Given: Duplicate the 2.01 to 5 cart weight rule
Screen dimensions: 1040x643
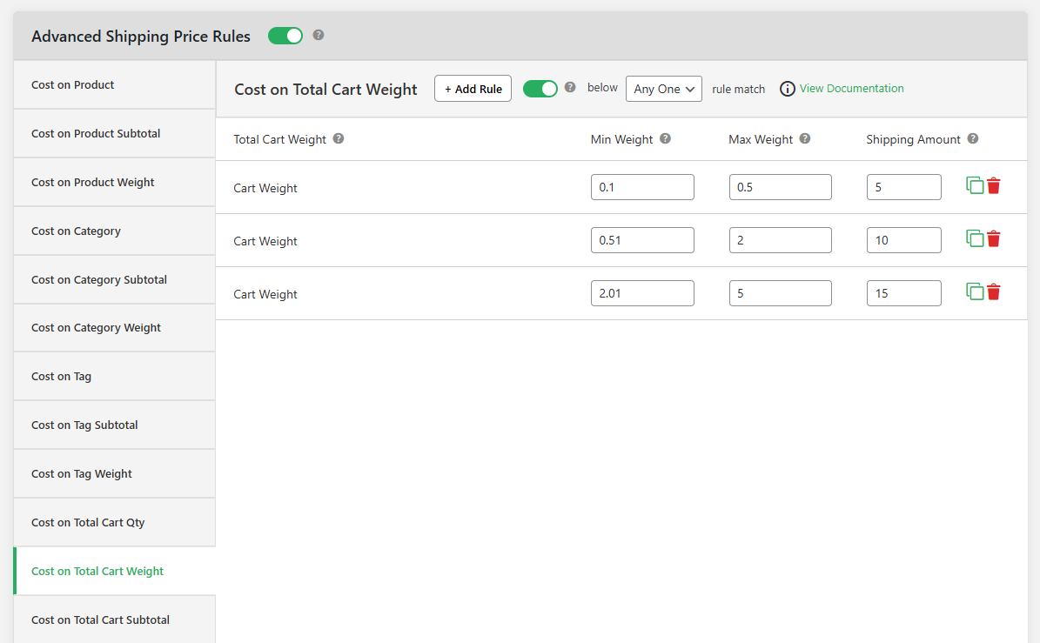Looking at the screenshot, I should coord(975,291).
